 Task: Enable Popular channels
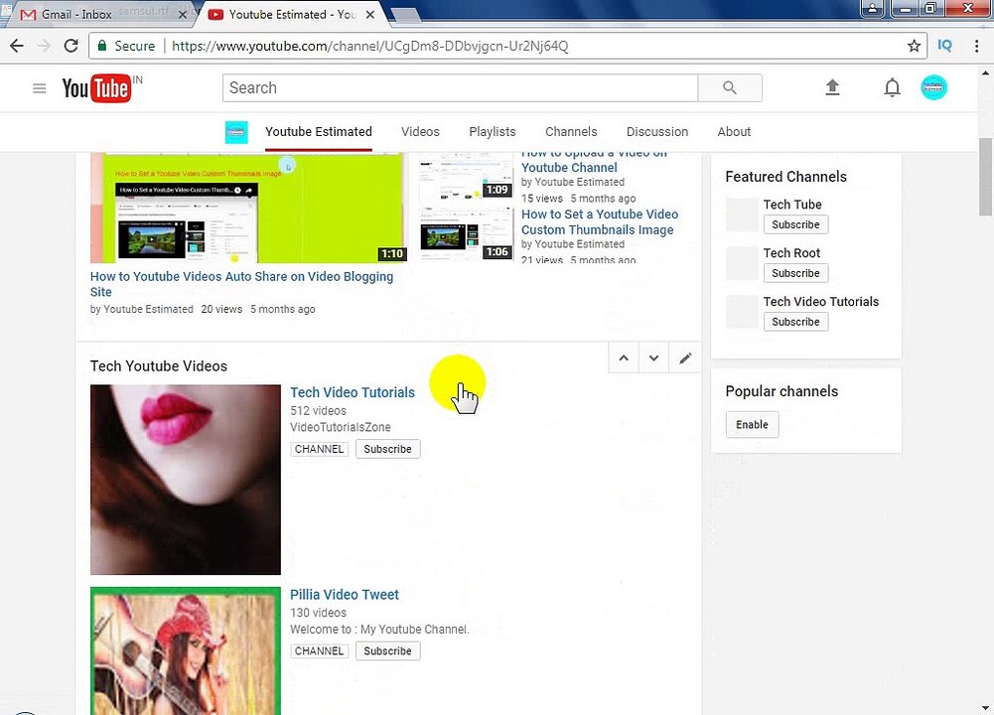click(x=752, y=425)
